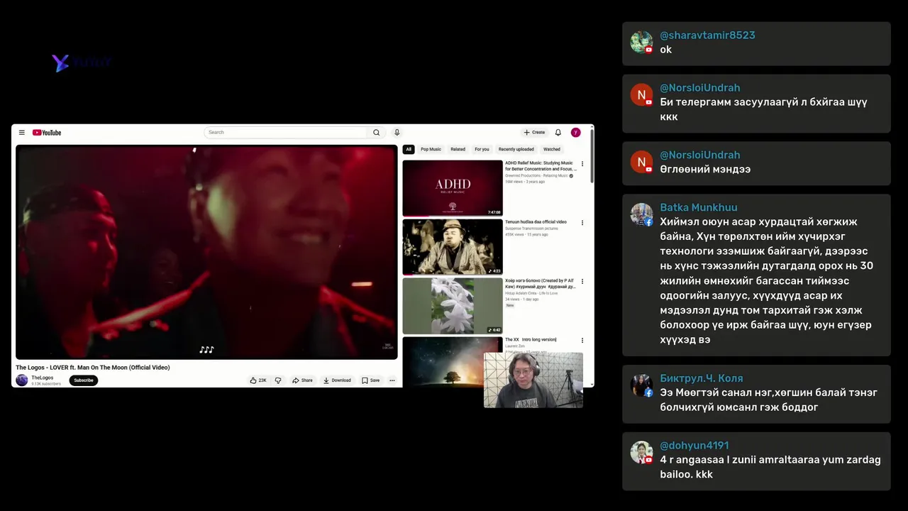
Task: Like the video with 23K likes
Action: click(x=258, y=380)
